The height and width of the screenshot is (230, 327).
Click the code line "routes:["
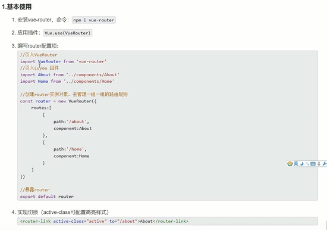click(41, 108)
